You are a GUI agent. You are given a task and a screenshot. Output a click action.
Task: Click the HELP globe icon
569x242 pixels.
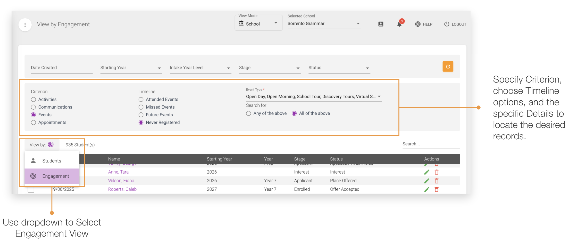click(417, 24)
